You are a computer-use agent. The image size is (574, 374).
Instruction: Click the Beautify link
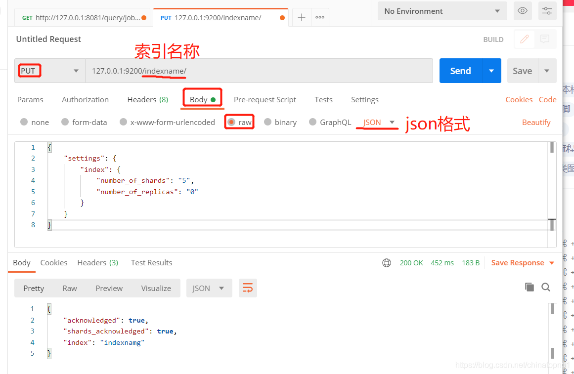536,122
